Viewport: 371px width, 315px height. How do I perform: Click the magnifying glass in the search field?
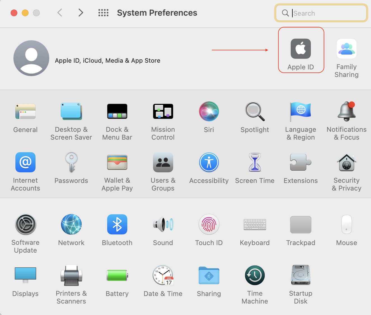tap(285, 13)
